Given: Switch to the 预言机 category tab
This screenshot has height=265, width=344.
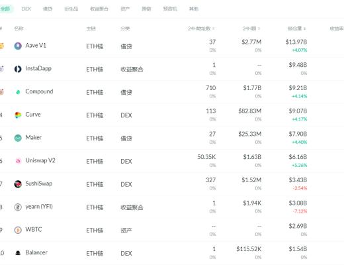Looking at the screenshot, I should (170, 9).
